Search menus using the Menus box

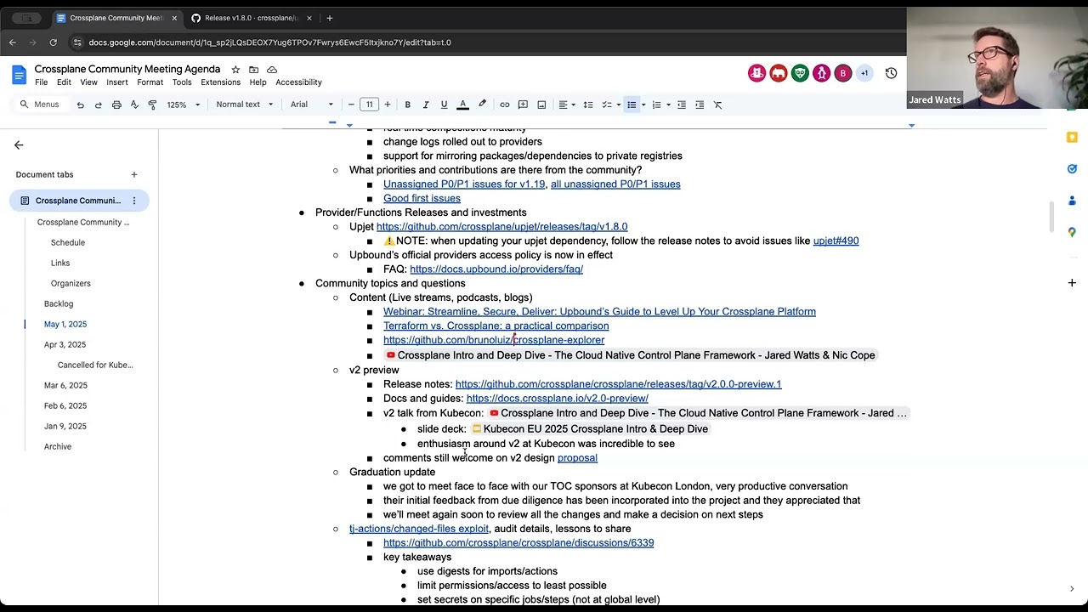pos(39,105)
